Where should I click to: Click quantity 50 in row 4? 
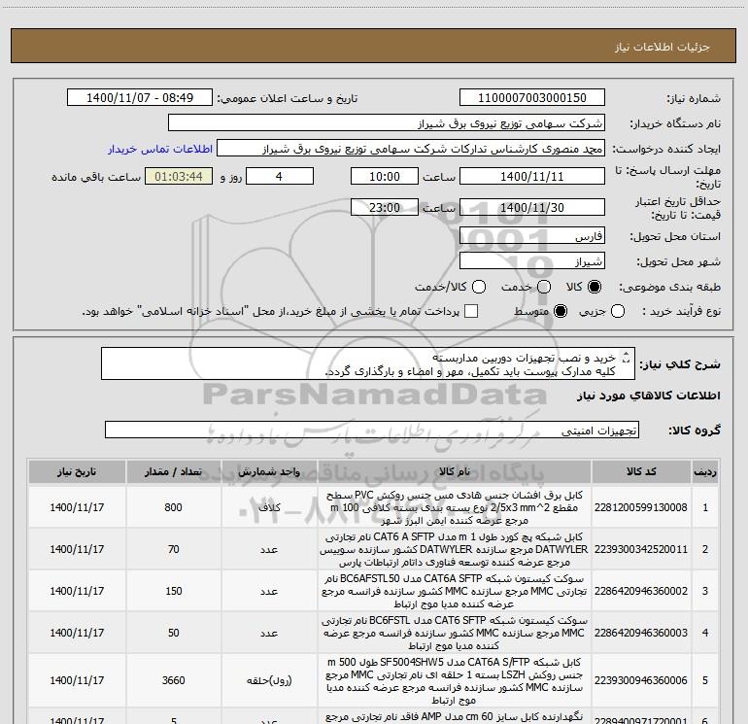pyautogui.click(x=173, y=633)
